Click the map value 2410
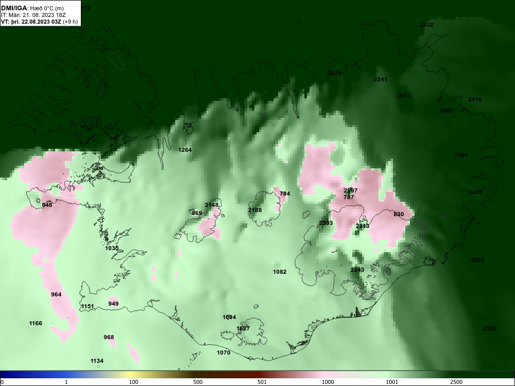This screenshot has width=515, height=386. pyautogui.click(x=475, y=99)
